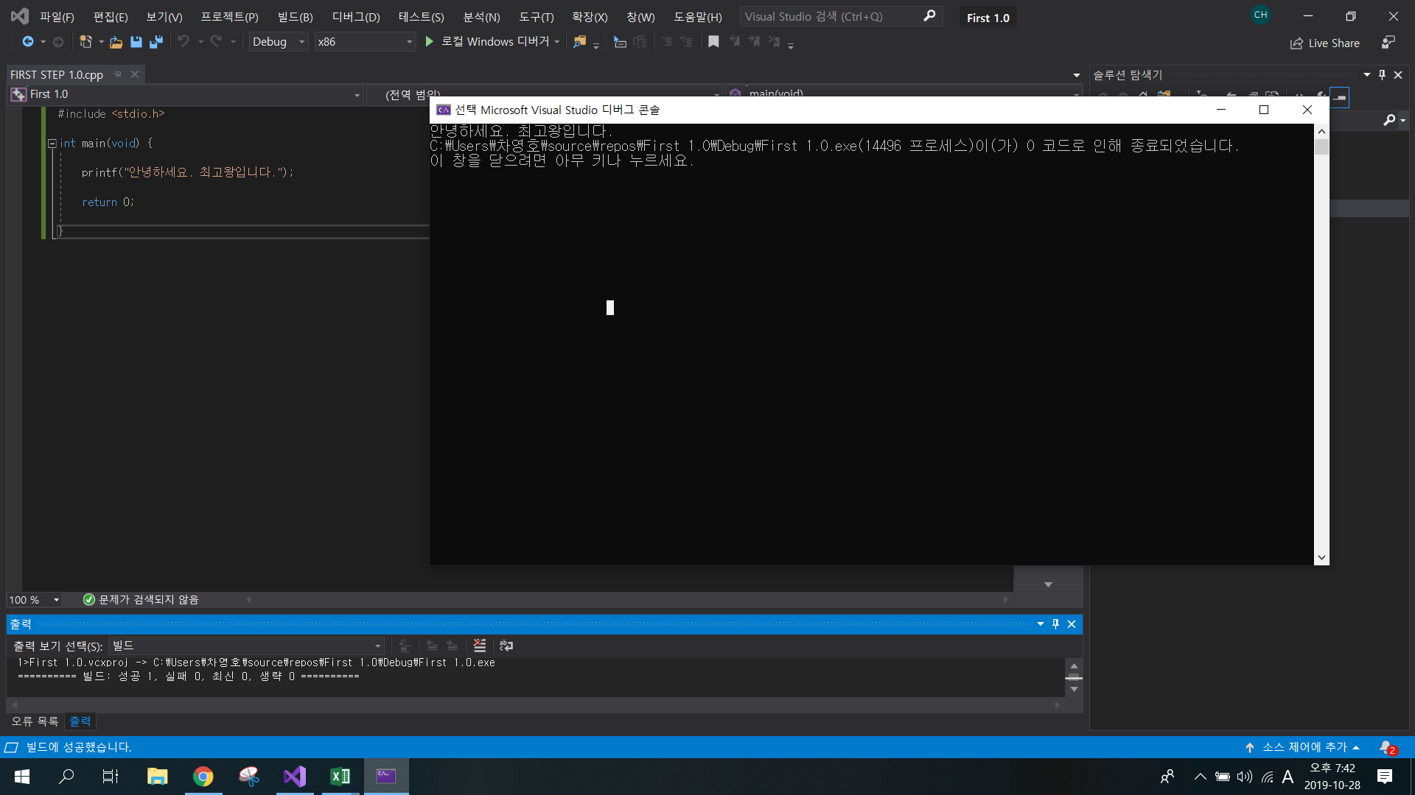Open the document list dropdown above editor
This screenshot has height=795, width=1415.
click(1076, 75)
